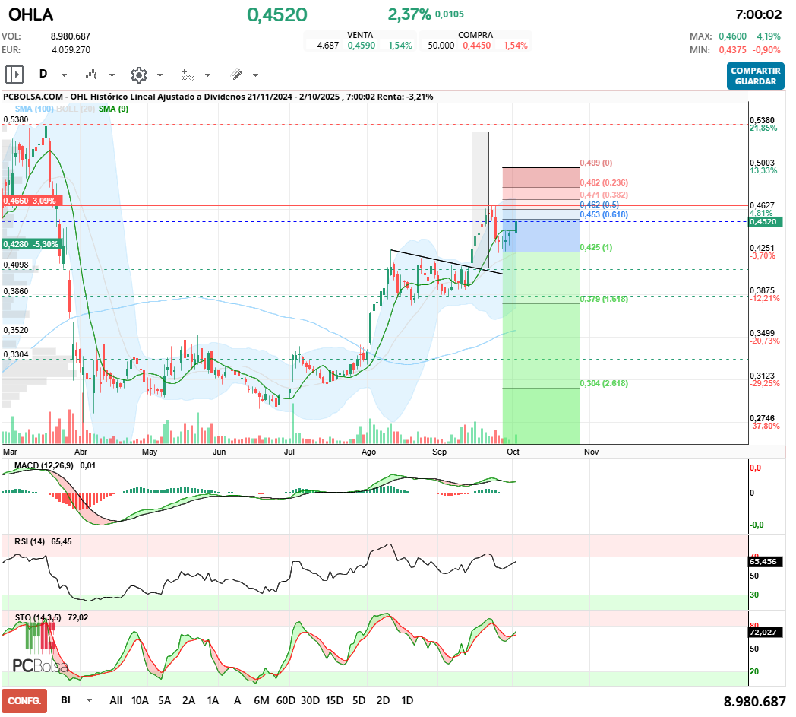Screen dimensions: 796x717
Task: Select the BI option label
Action: (65, 700)
